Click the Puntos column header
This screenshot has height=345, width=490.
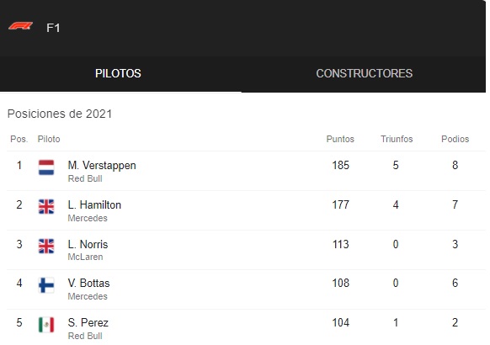[x=340, y=139]
